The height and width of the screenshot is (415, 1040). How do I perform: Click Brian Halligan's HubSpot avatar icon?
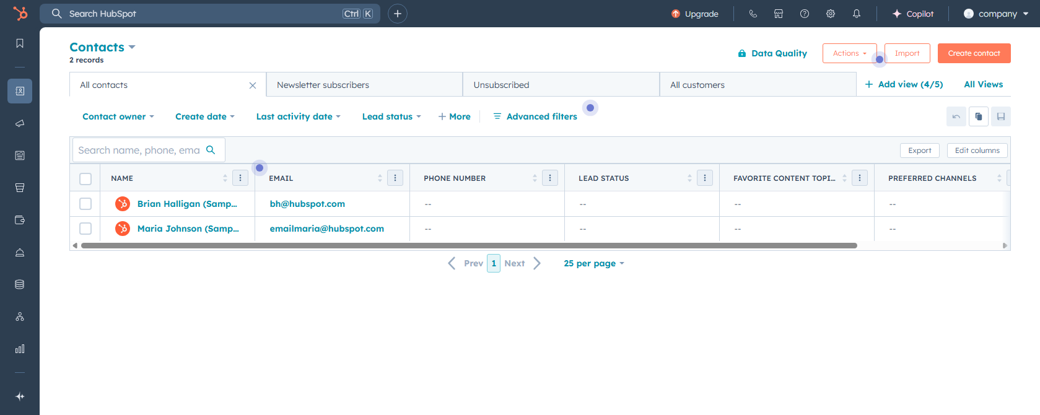[x=123, y=204]
